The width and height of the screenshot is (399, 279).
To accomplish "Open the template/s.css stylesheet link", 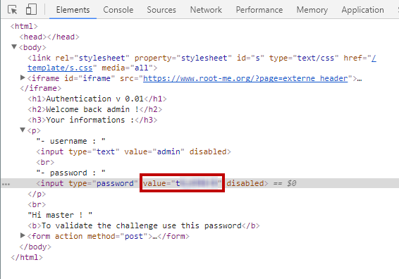I will coord(60,68).
